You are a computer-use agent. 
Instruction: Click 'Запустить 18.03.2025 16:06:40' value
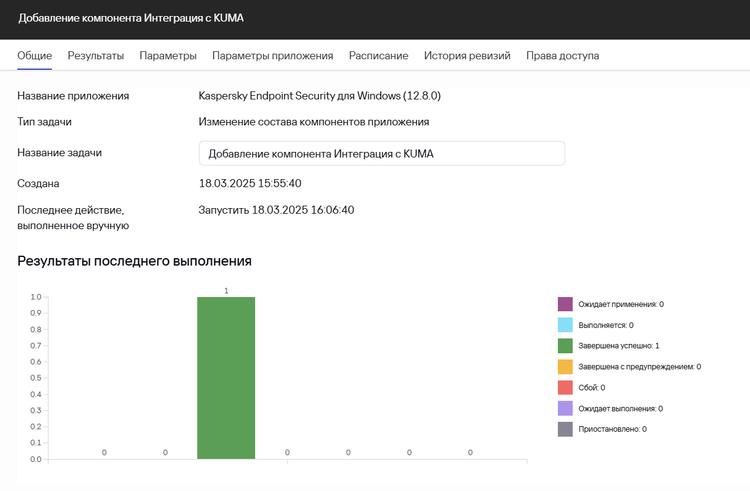(276, 210)
